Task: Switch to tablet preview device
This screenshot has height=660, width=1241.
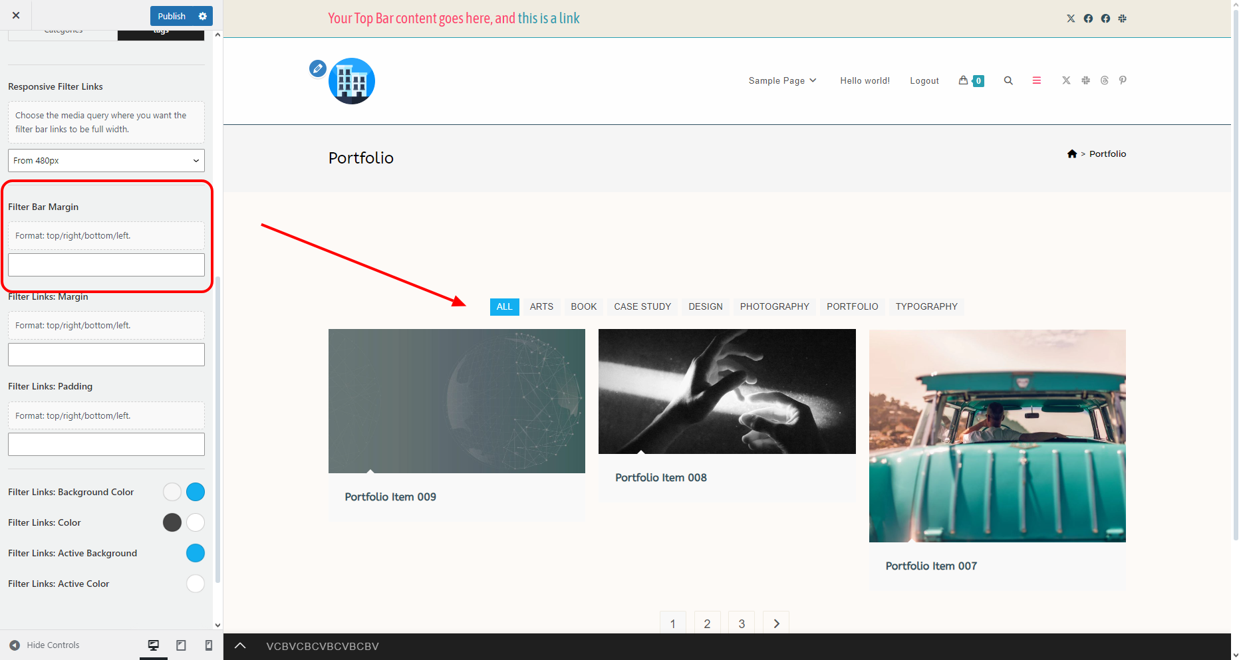Action: 181,645
